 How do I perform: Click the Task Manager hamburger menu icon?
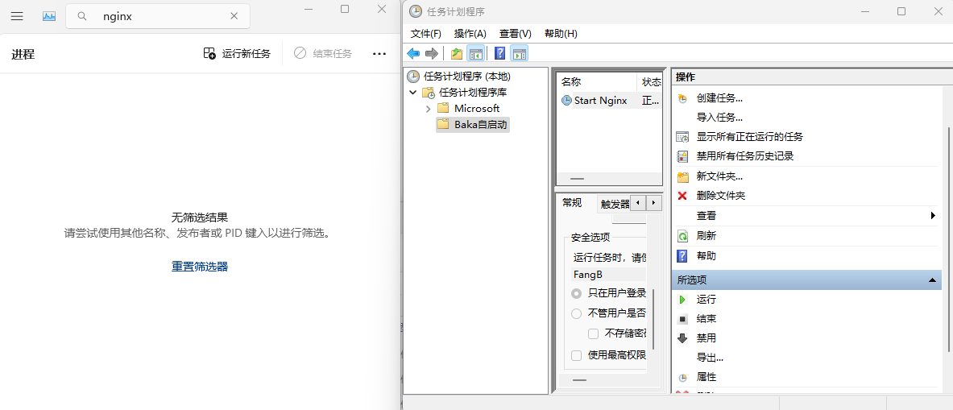tap(16, 16)
